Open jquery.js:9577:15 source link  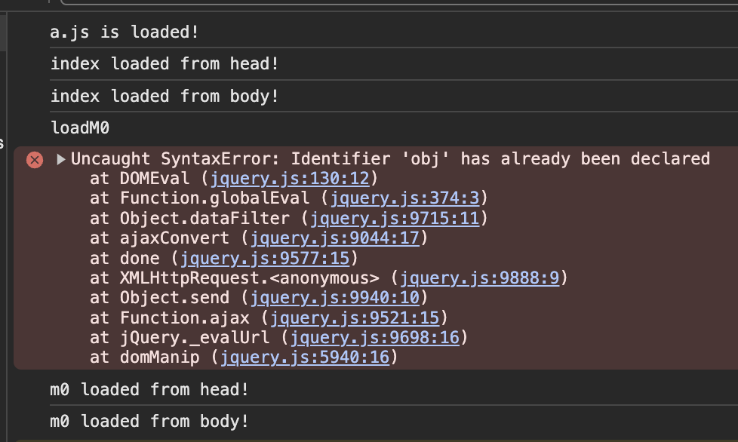coord(265,259)
